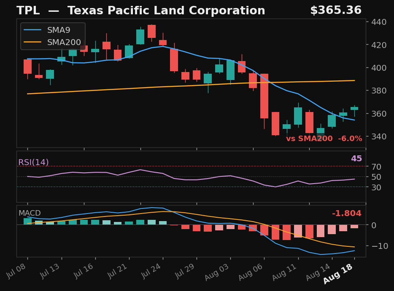The width and height of the screenshot is (394, 291).
Task: Click the blue SMA9 legend line sample
Action: 32,30
